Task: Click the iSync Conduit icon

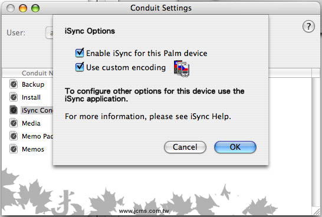Action: [14, 110]
